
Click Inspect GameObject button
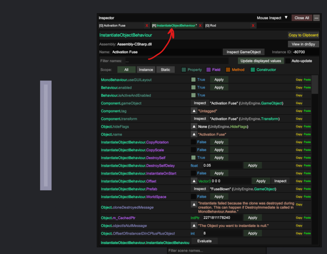point(244,52)
